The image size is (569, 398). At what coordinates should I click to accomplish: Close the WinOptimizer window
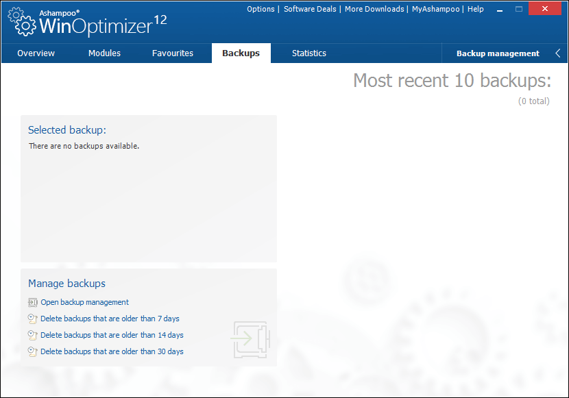click(x=545, y=9)
